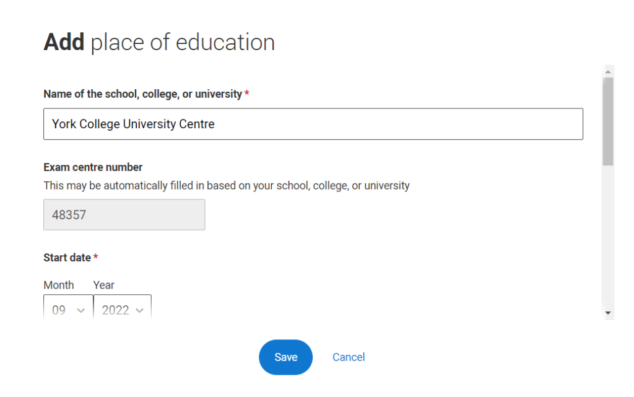Click the scrollbar up arrow icon

click(x=608, y=72)
